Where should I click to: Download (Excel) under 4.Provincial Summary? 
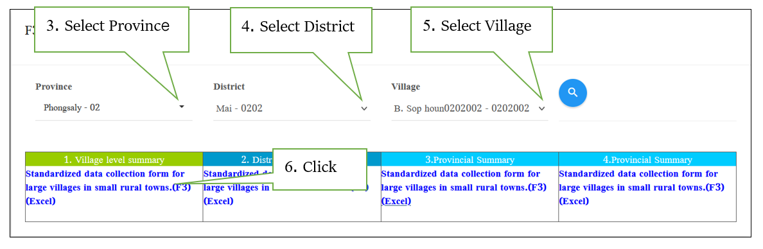[574, 202]
